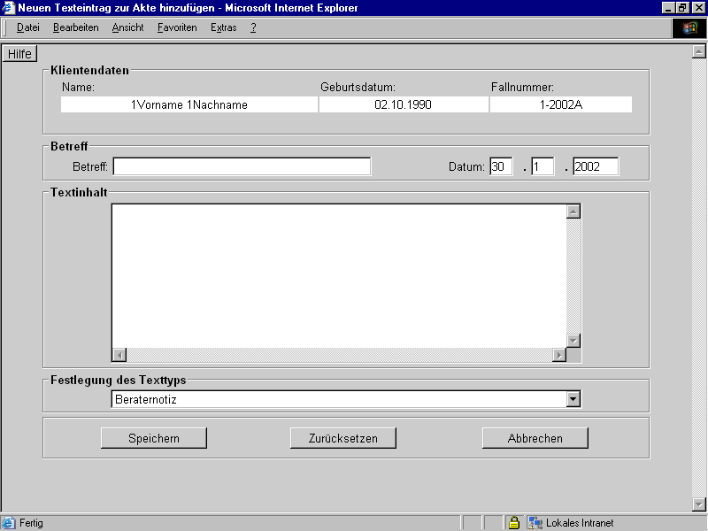Open the Favoriten menu
The image size is (708, 531).
177,27
